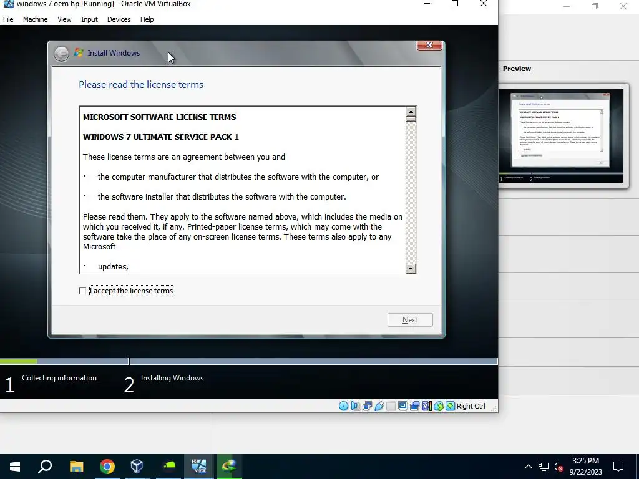Image resolution: width=639 pixels, height=479 pixels.
Task: Click Collecting information step label
Action: pyautogui.click(x=59, y=378)
